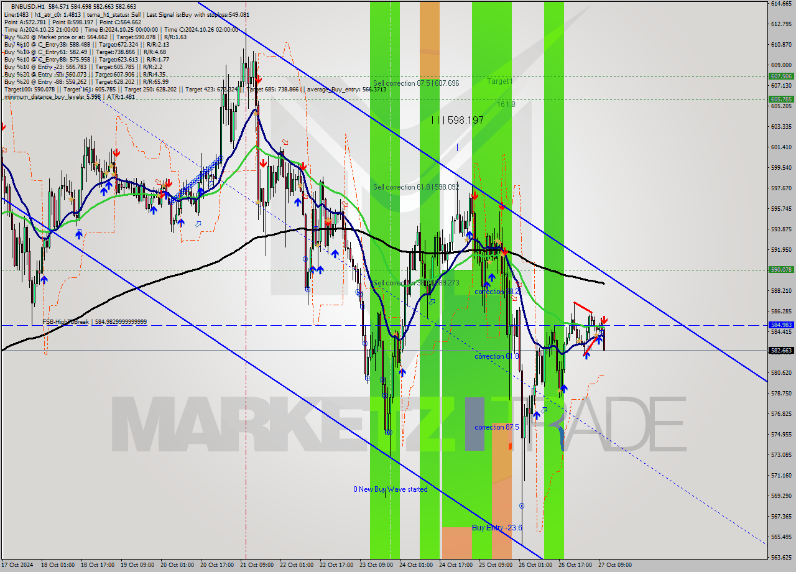Click the 19 Oct 09:00 time label
The height and width of the screenshot is (572, 796).
[137, 565]
